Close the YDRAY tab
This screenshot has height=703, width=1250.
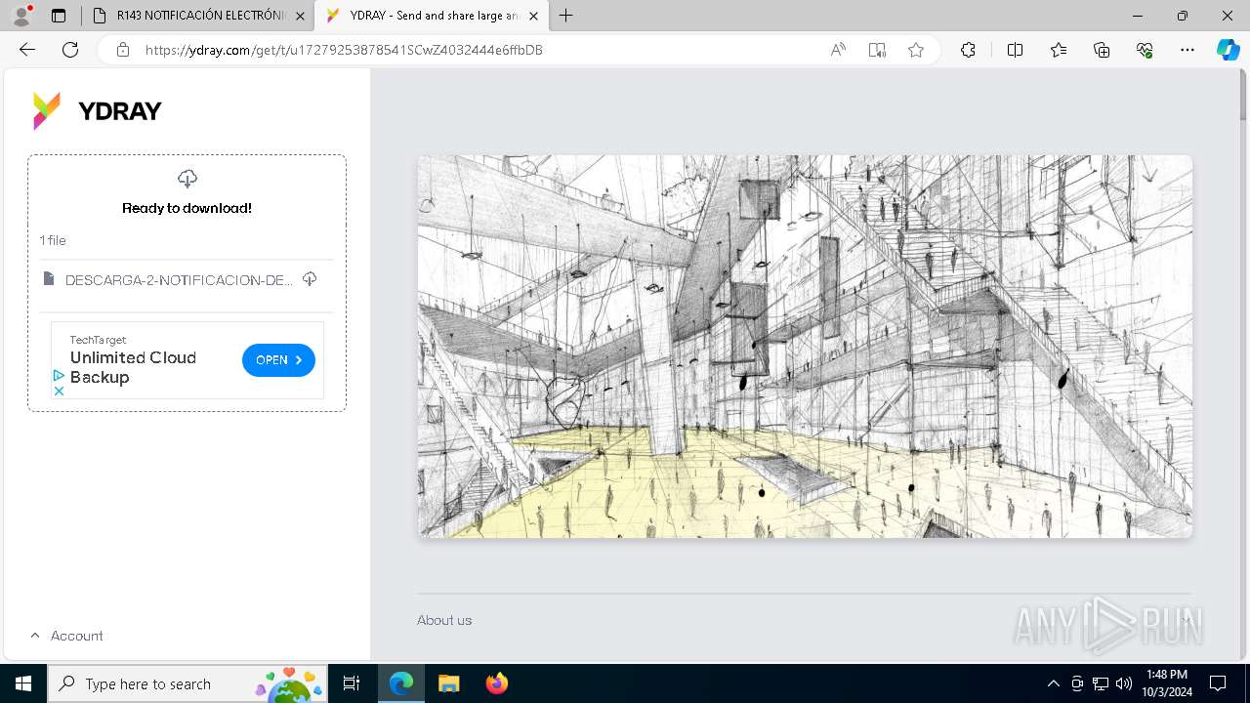coord(533,16)
